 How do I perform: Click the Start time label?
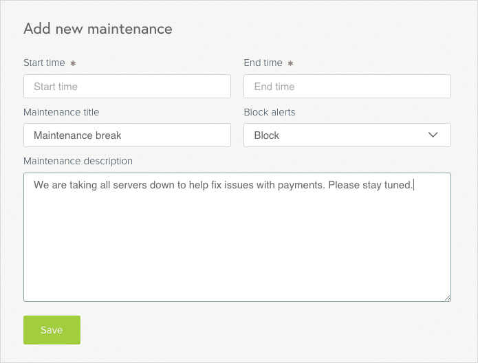pos(44,63)
